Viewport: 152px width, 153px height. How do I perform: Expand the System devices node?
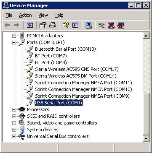click(x=14, y=130)
